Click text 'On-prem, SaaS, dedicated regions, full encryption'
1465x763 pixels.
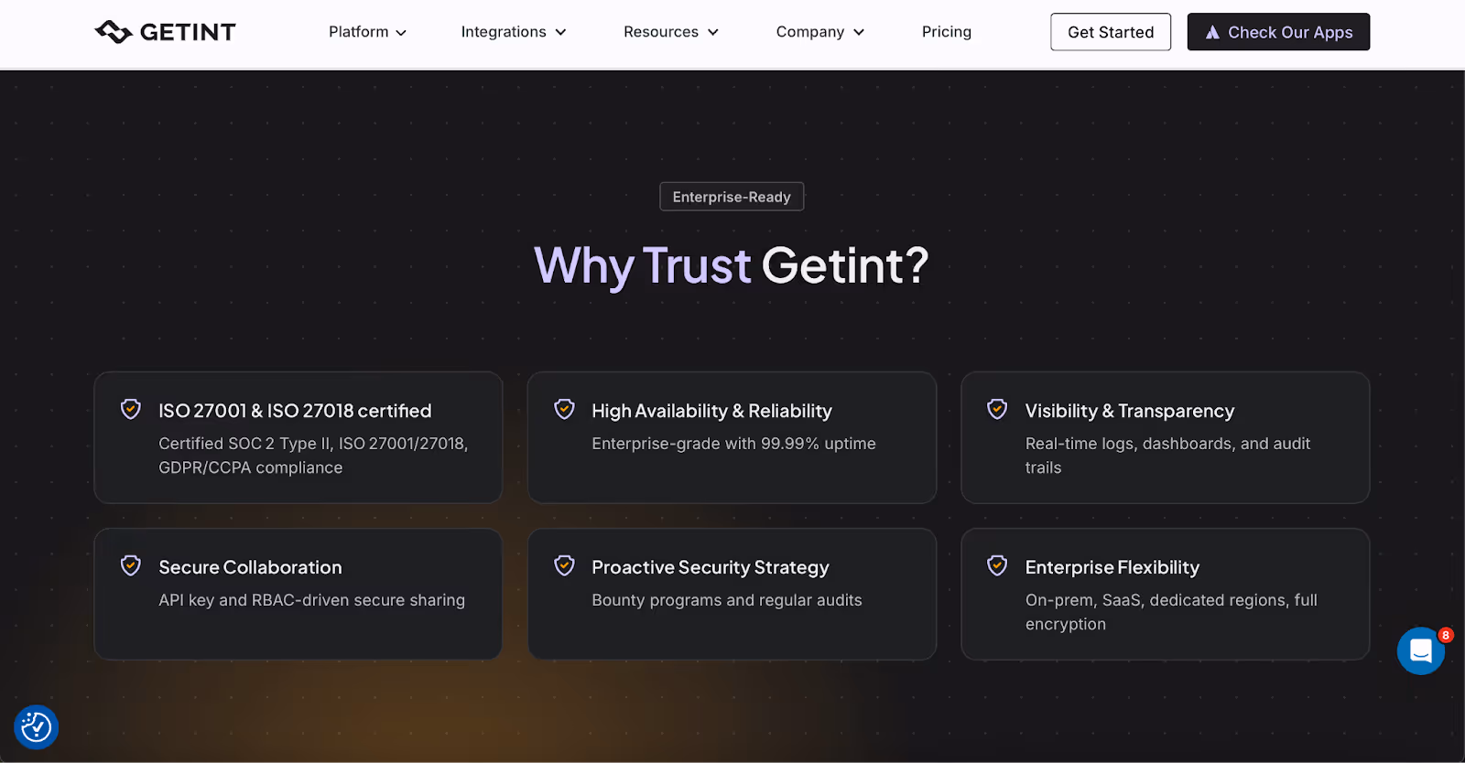1171,612
